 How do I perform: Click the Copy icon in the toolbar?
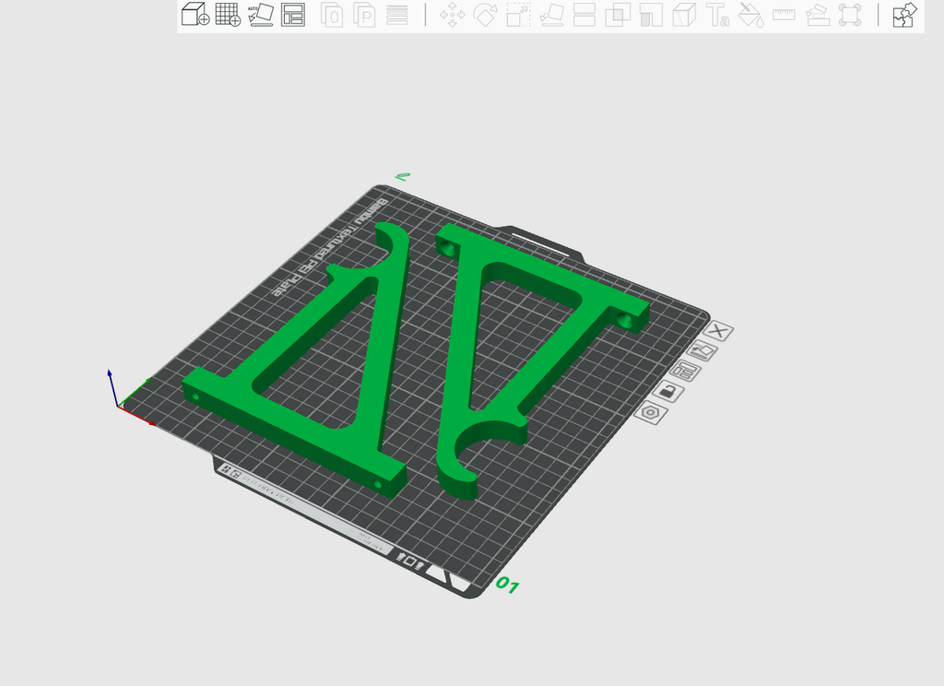coord(332,15)
